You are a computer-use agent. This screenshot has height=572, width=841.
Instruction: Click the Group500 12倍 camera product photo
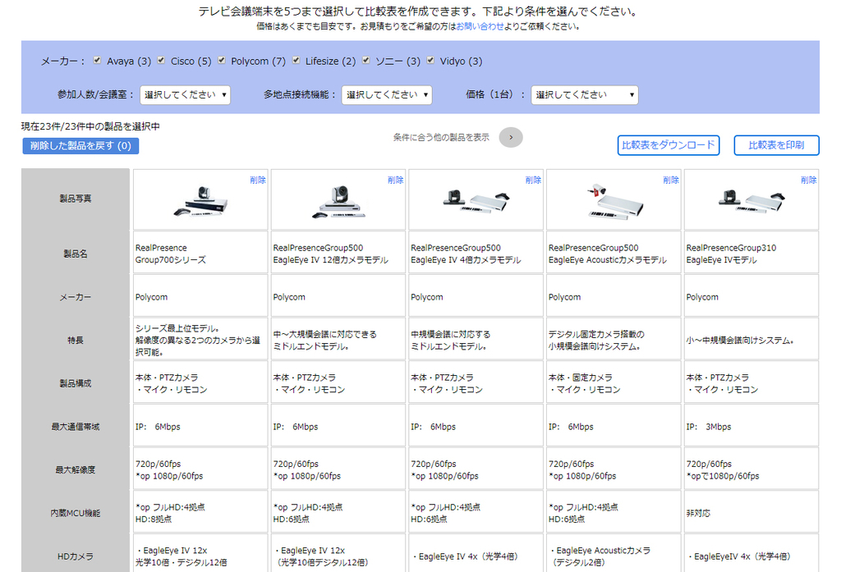(x=339, y=202)
